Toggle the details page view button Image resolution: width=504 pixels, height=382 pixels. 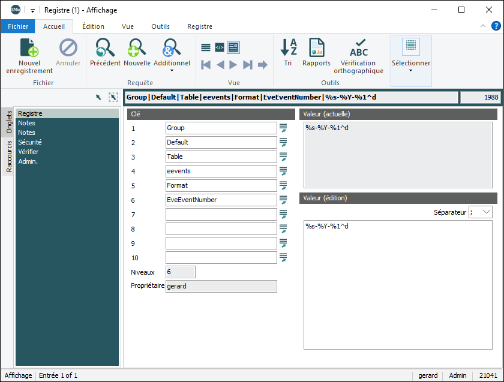(x=233, y=47)
